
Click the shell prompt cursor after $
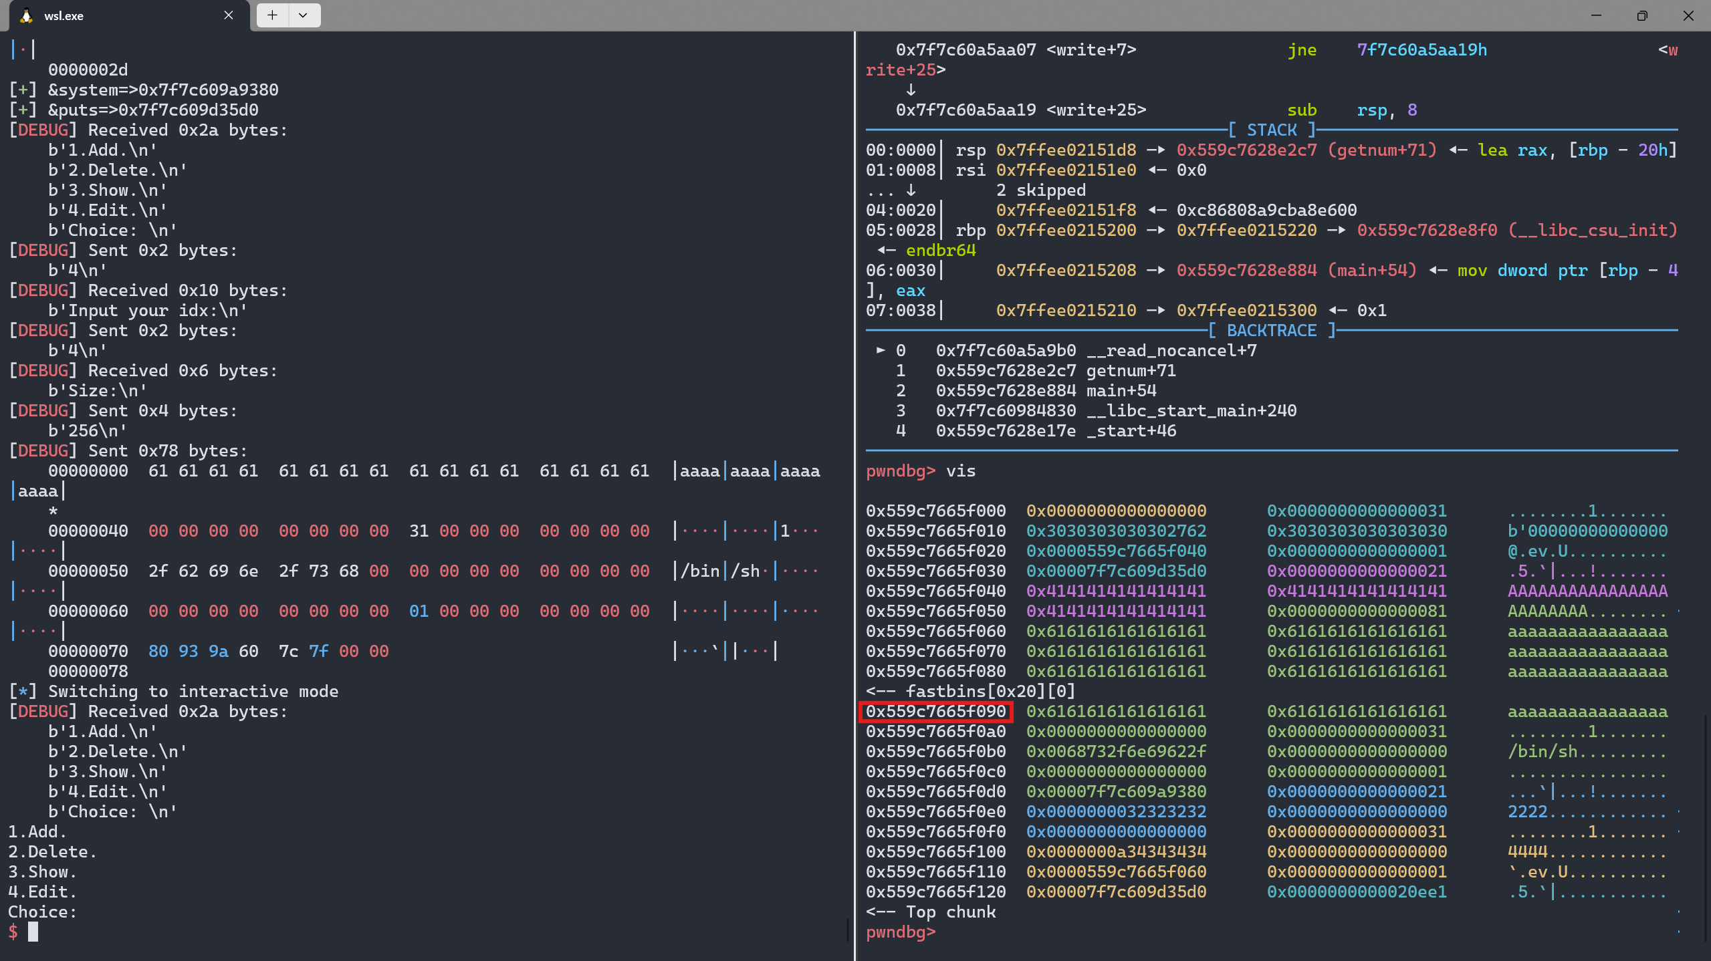tap(33, 932)
